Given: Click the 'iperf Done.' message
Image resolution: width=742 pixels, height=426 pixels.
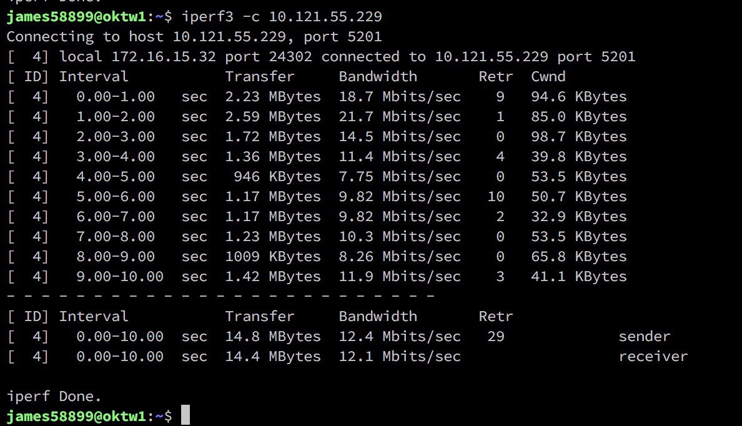Looking at the screenshot, I should (54, 396).
